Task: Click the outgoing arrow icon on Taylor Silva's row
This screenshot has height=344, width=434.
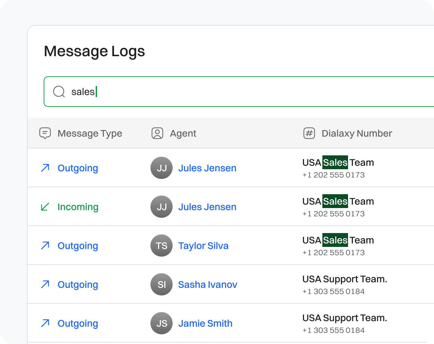Action: pyautogui.click(x=45, y=246)
